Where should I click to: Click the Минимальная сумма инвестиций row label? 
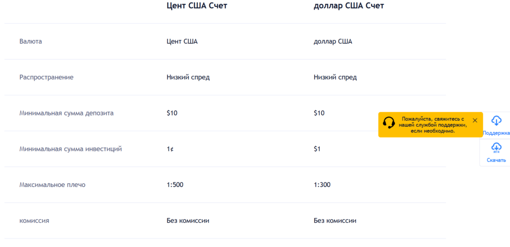pos(70,149)
